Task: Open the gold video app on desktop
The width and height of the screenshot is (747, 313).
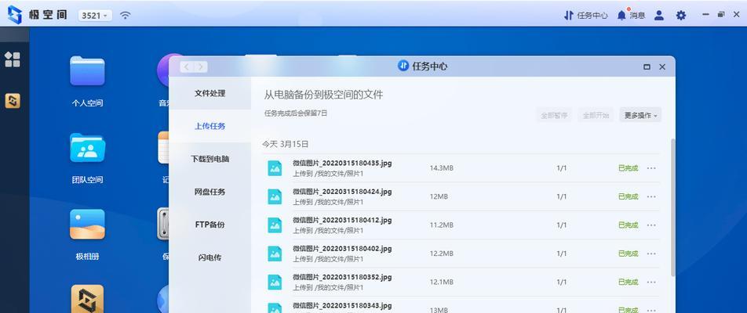Action: click(87, 298)
